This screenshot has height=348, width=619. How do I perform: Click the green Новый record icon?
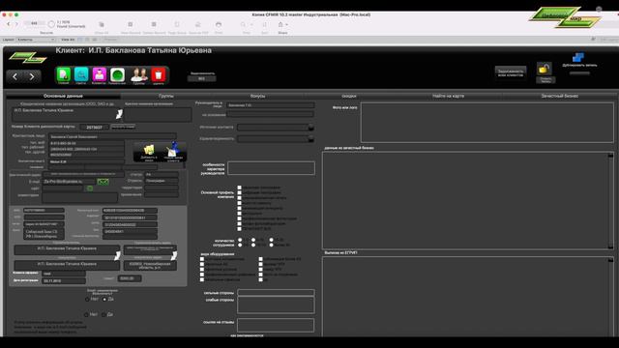pyautogui.click(x=64, y=74)
